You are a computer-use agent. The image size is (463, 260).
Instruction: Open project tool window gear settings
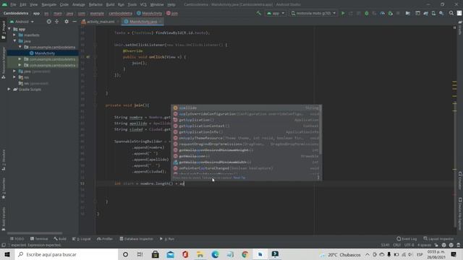(x=67, y=22)
